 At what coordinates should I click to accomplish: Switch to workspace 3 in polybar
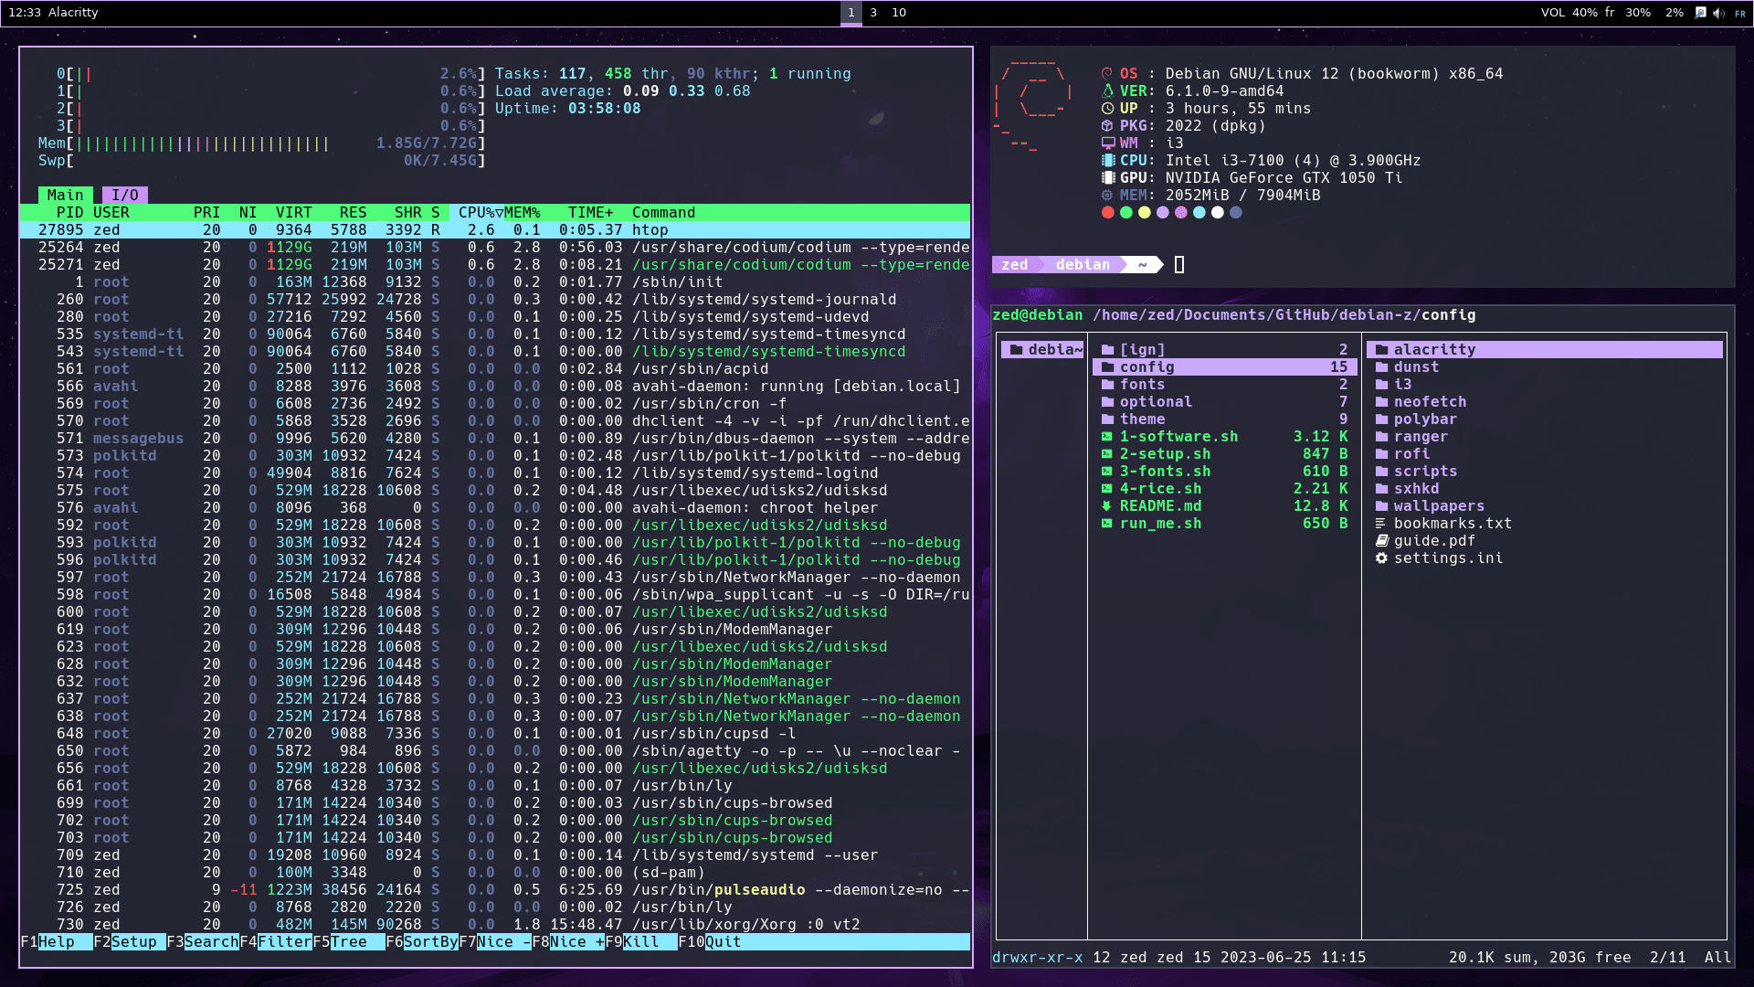tap(872, 13)
